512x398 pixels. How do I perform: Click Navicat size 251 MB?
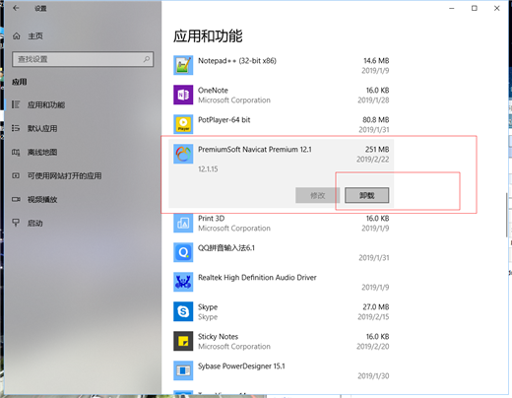pos(377,150)
